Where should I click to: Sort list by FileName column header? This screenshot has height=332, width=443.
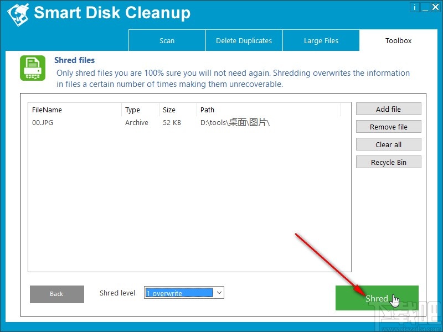[x=75, y=110]
